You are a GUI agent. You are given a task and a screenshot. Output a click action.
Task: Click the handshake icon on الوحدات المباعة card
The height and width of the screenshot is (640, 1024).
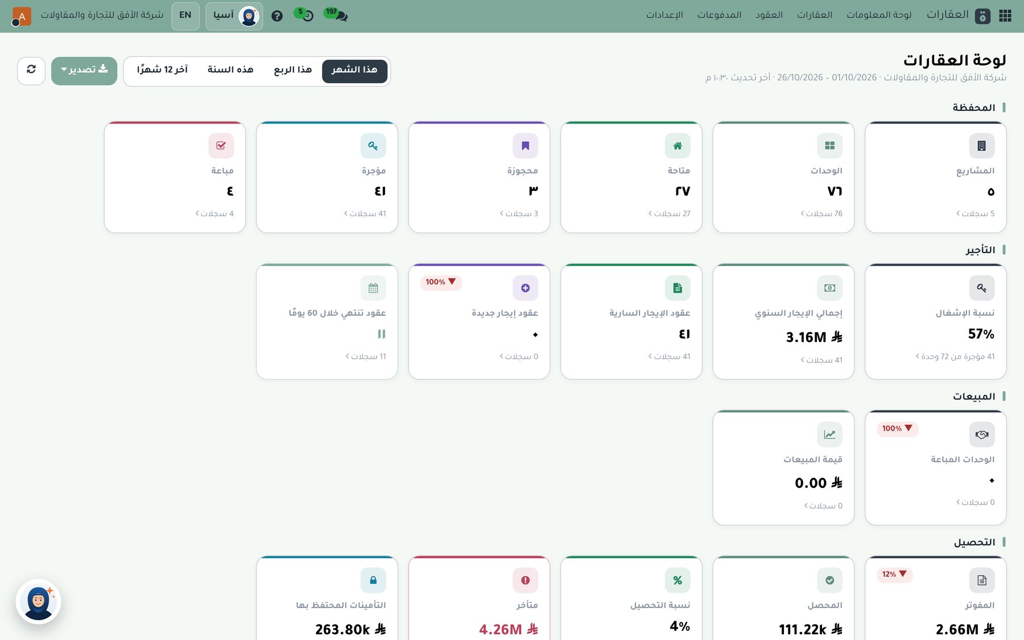(x=982, y=435)
